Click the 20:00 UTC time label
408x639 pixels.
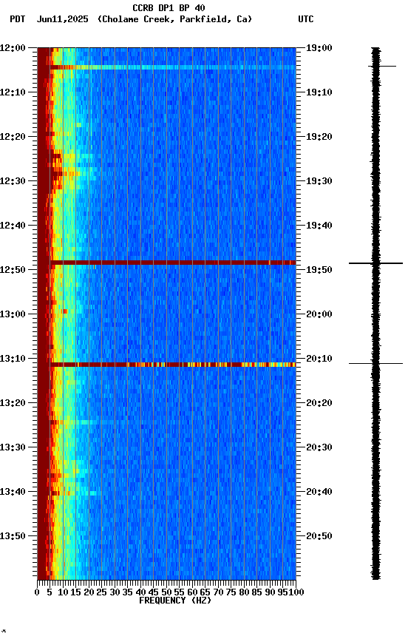pyautogui.click(x=319, y=314)
